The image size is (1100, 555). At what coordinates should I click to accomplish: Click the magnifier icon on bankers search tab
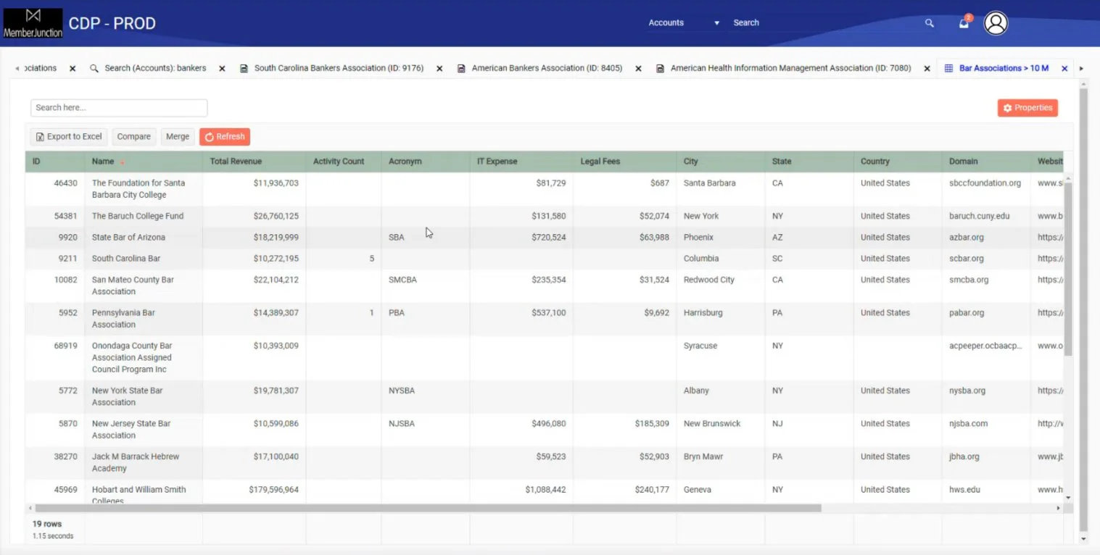coord(94,69)
